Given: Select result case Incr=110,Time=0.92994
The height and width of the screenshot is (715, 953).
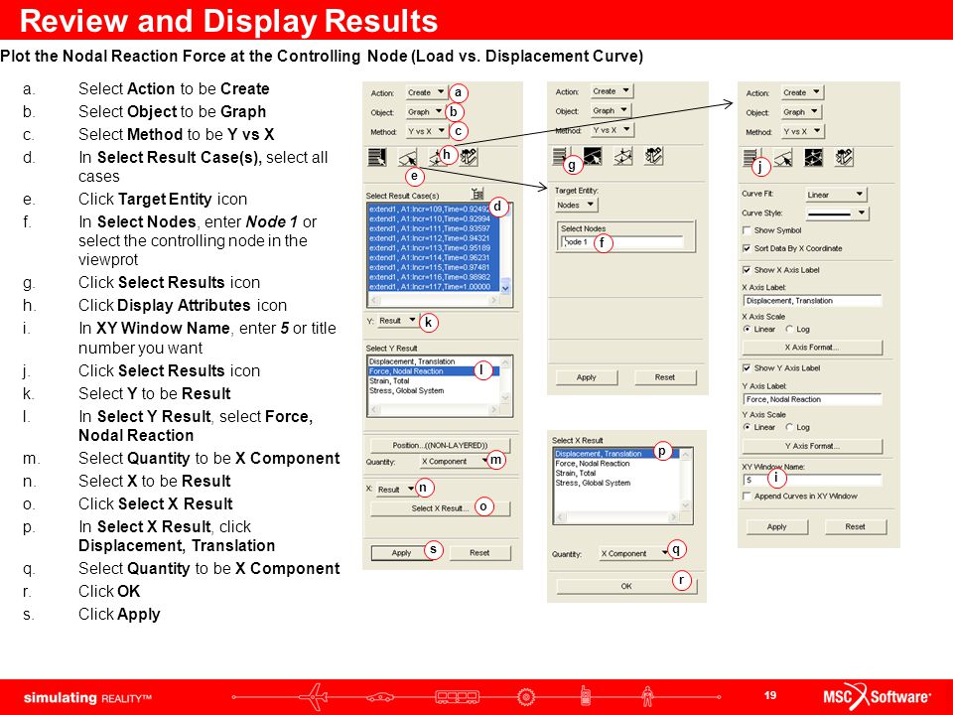Looking at the screenshot, I should click(x=434, y=218).
